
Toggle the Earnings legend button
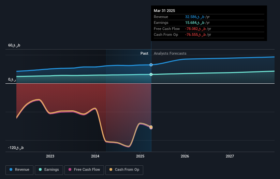tap(49, 170)
